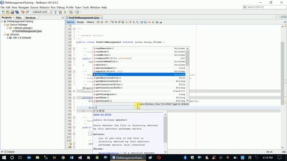The image size is (287, 161).
Task: Choose delete() from the completion list
Action: pyautogui.click(x=139, y=65)
